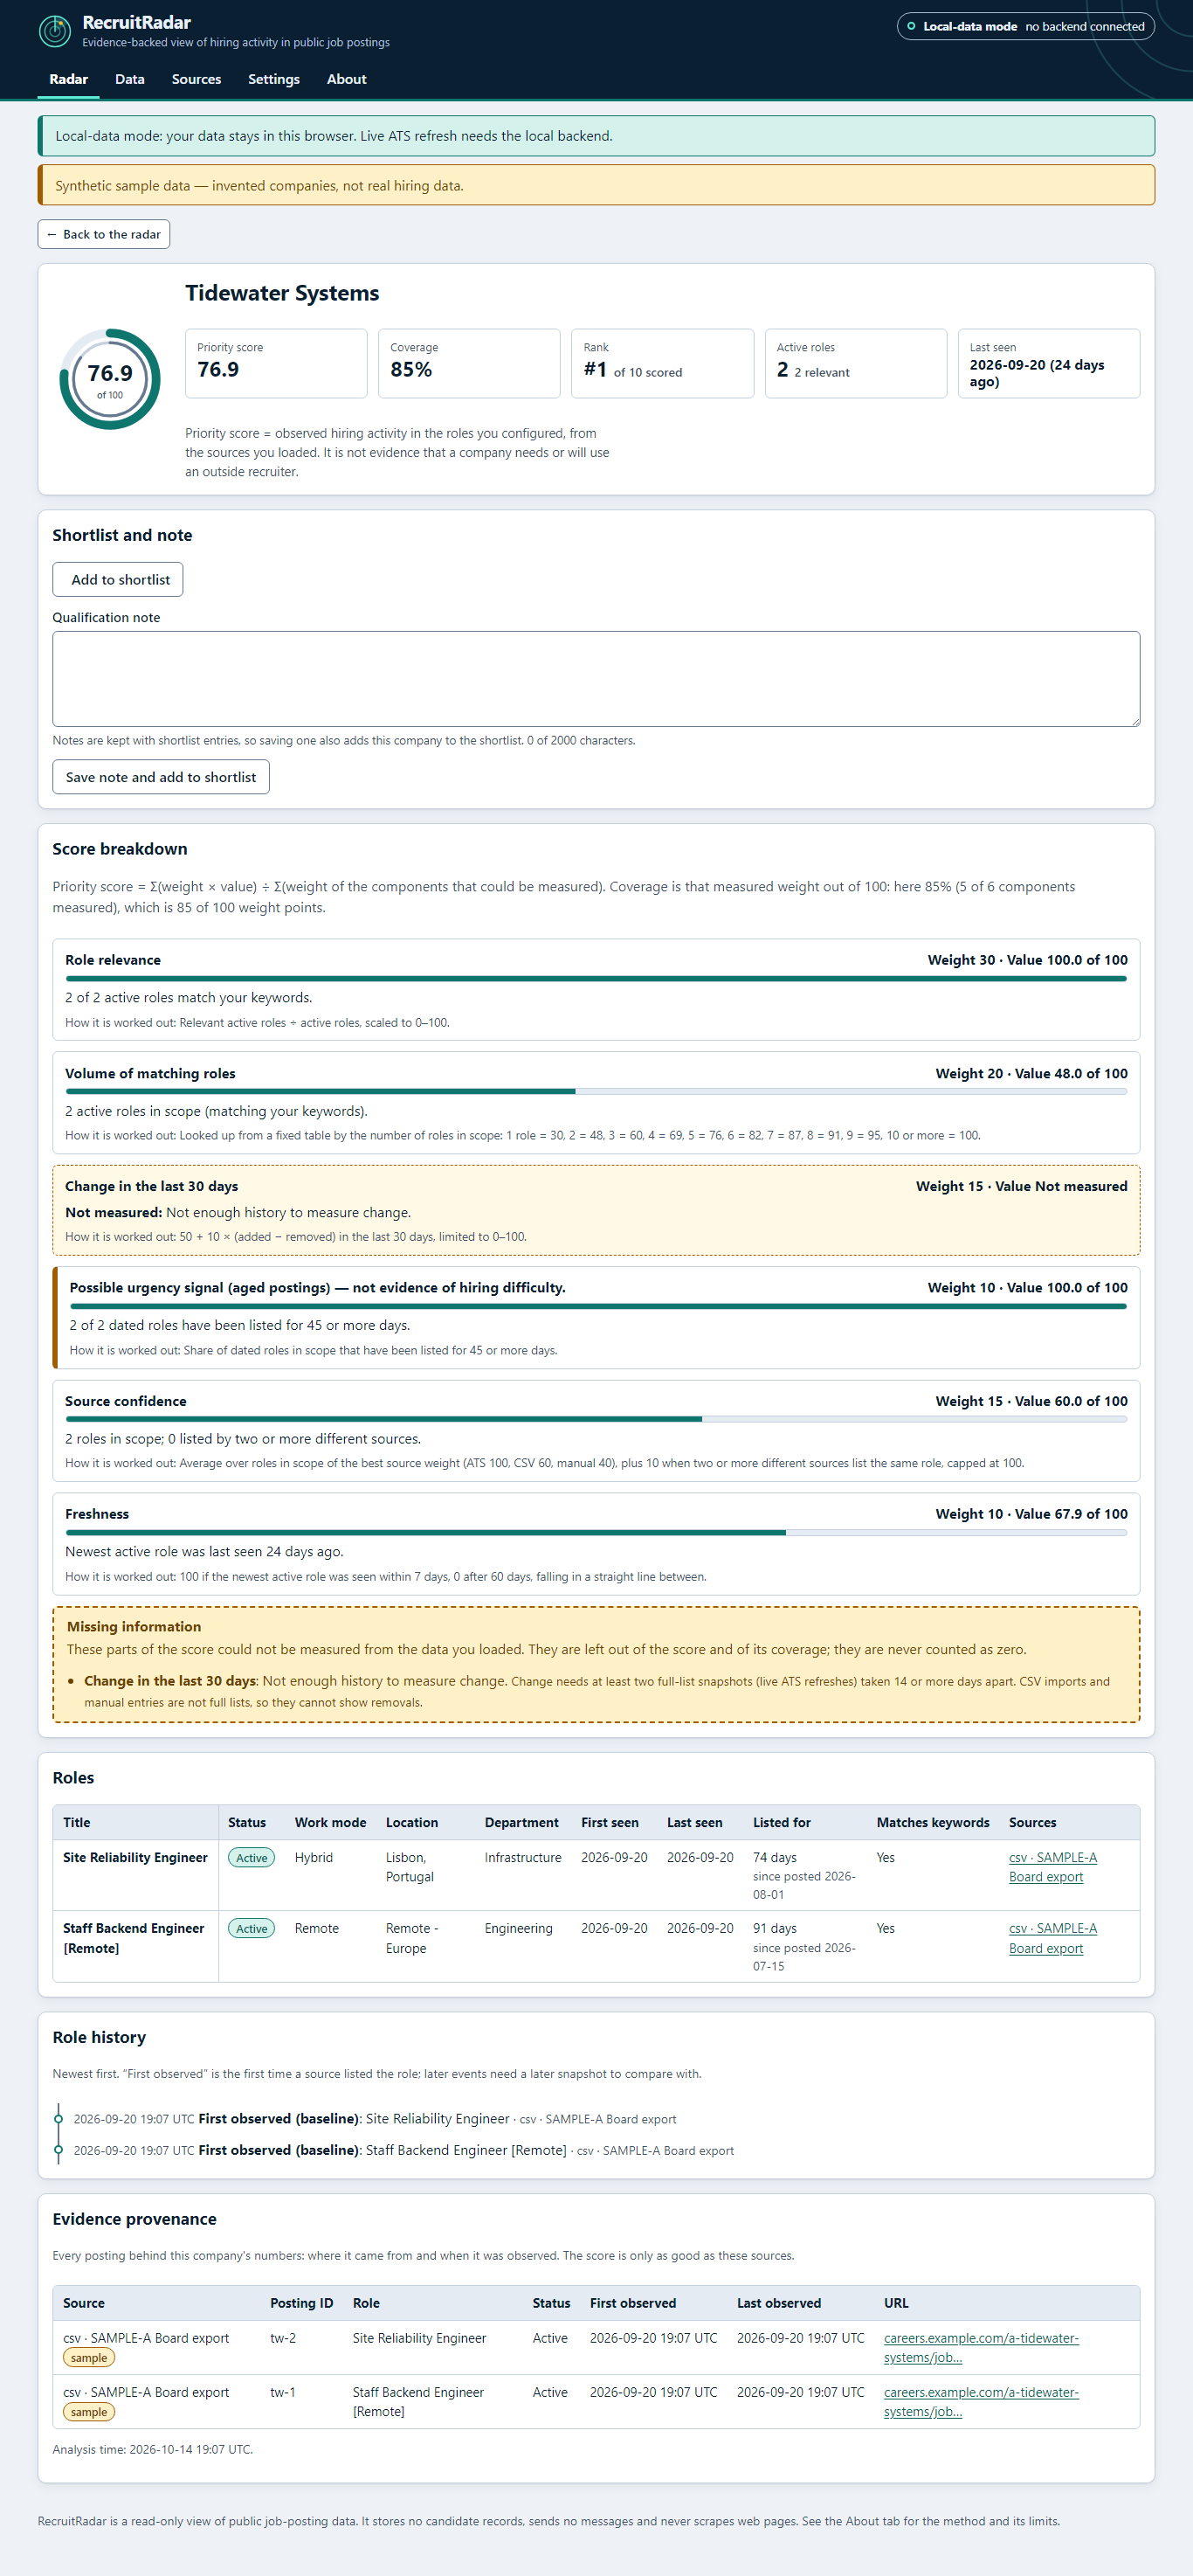Click the Coverage 85% stat card
The height and width of the screenshot is (2576, 1193).
tap(470, 364)
